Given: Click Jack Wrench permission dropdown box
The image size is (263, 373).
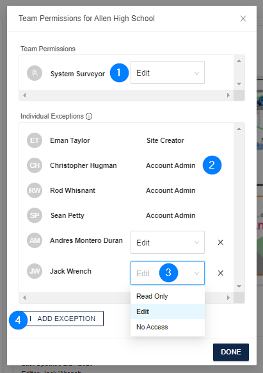Looking at the screenshot, I should point(168,273).
